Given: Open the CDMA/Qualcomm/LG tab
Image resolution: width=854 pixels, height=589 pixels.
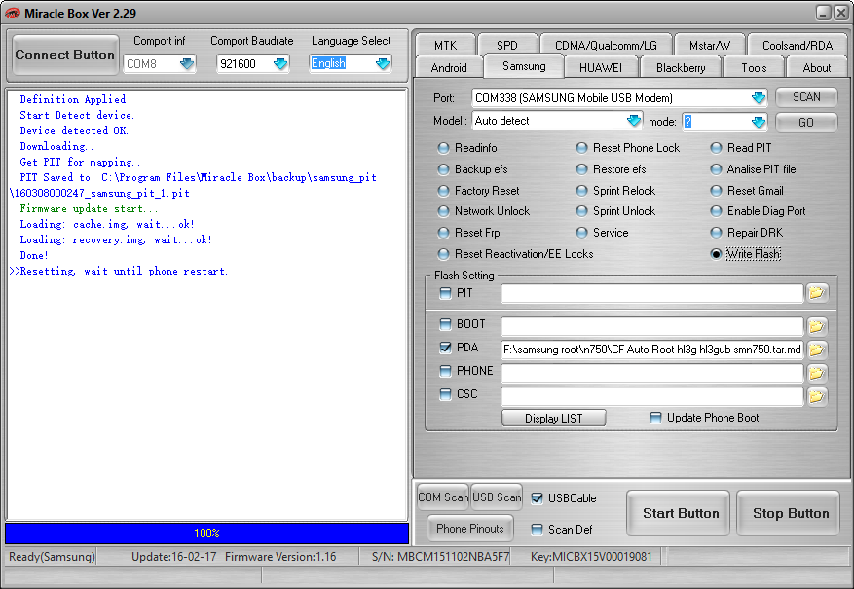Looking at the screenshot, I should click(x=606, y=45).
